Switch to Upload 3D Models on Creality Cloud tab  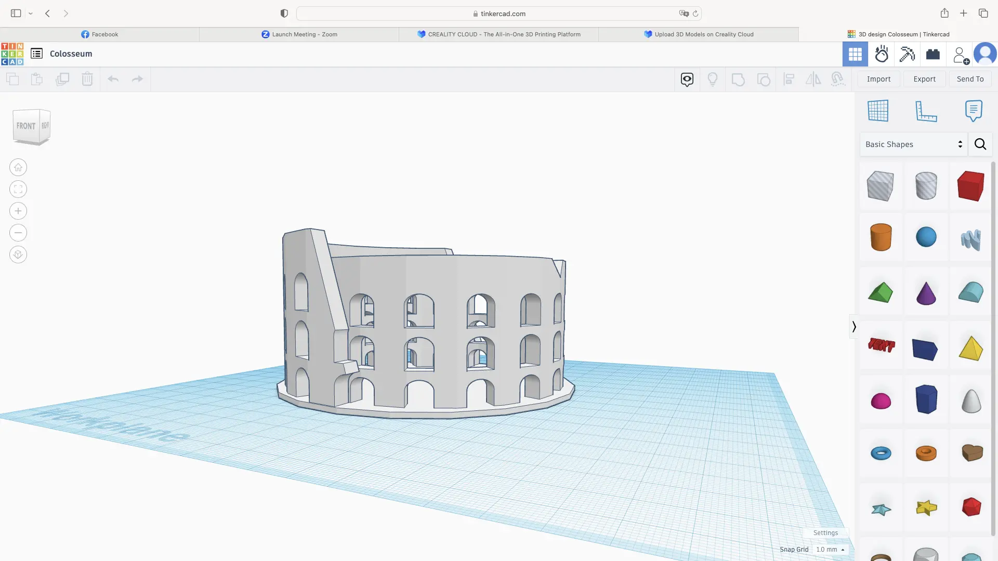[x=698, y=34]
